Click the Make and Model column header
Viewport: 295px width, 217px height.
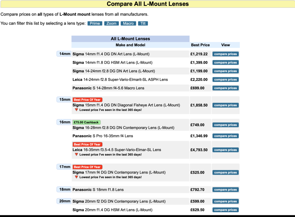pos(131,45)
